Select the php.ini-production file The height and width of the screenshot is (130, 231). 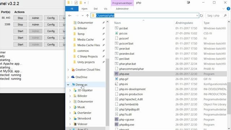tap(131, 94)
